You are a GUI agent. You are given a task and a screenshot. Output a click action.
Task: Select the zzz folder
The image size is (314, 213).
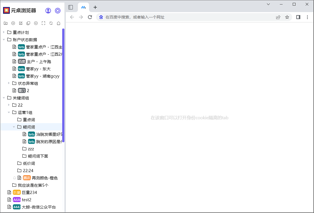[28, 149]
